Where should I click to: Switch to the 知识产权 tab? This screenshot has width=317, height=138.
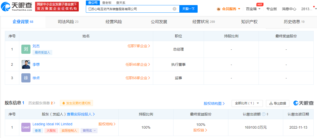(x=249, y=22)
